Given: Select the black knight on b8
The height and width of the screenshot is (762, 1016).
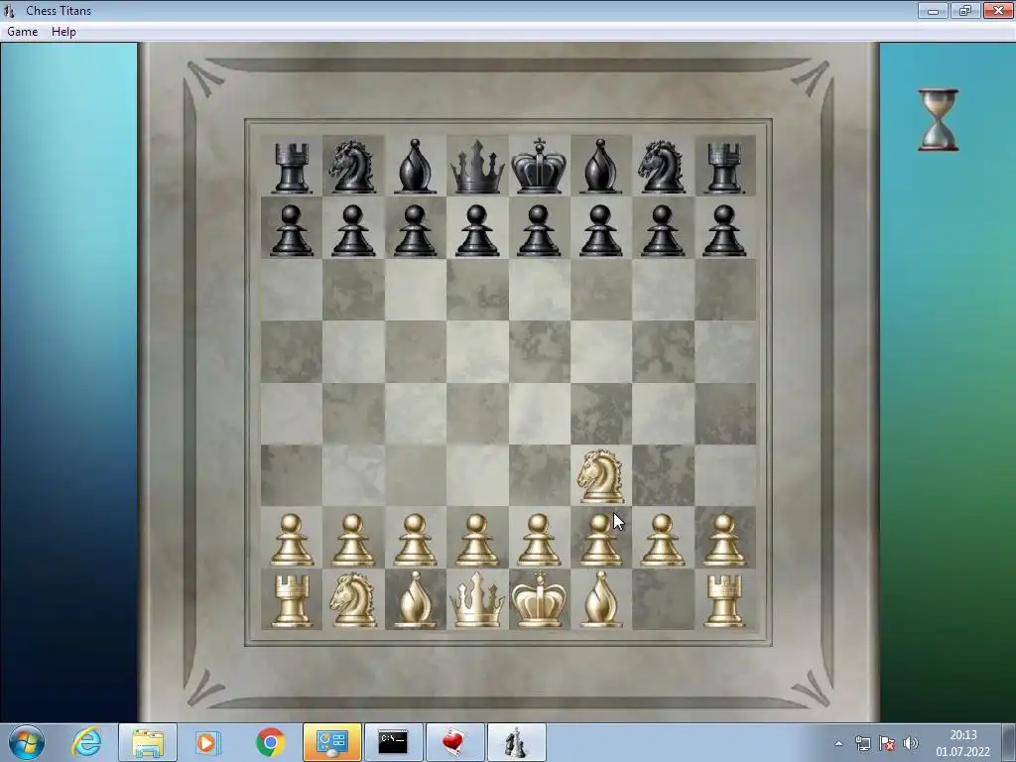Looking at the screenshot, I should [x=352, y=167].
